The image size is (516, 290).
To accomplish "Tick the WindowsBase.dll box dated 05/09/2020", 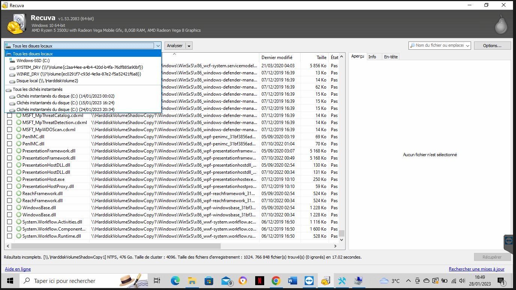I will (10, 208).
